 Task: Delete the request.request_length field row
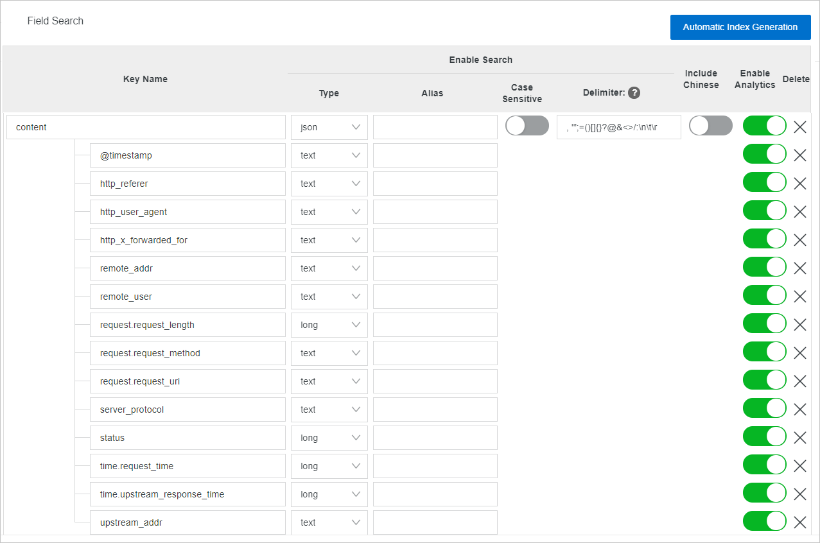click(800, 325)
